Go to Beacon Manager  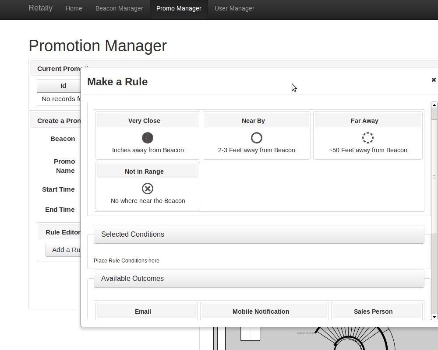pyautogui.click(x=119, y=8)
